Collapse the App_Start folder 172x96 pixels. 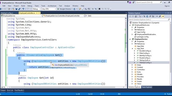[x=132, y=49]
